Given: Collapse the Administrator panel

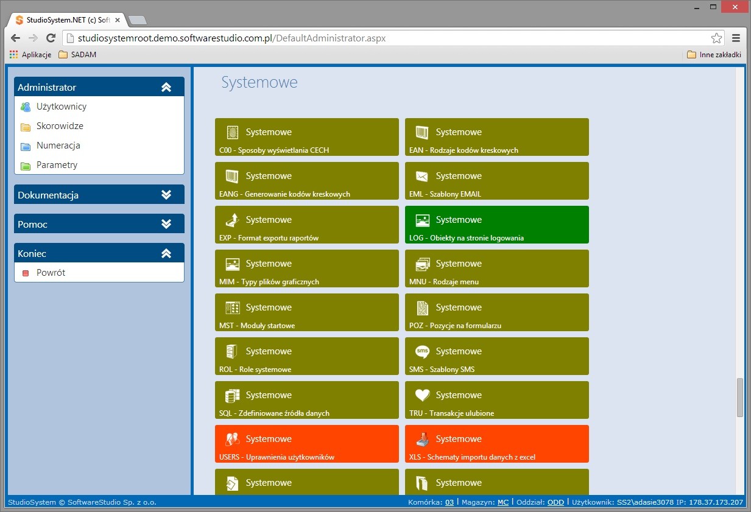Looking at the screenshot, I should point(166,87).
